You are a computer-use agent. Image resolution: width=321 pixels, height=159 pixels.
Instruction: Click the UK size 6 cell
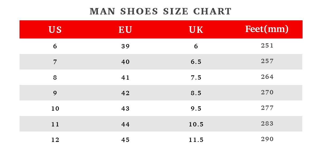tap(196, 46)
